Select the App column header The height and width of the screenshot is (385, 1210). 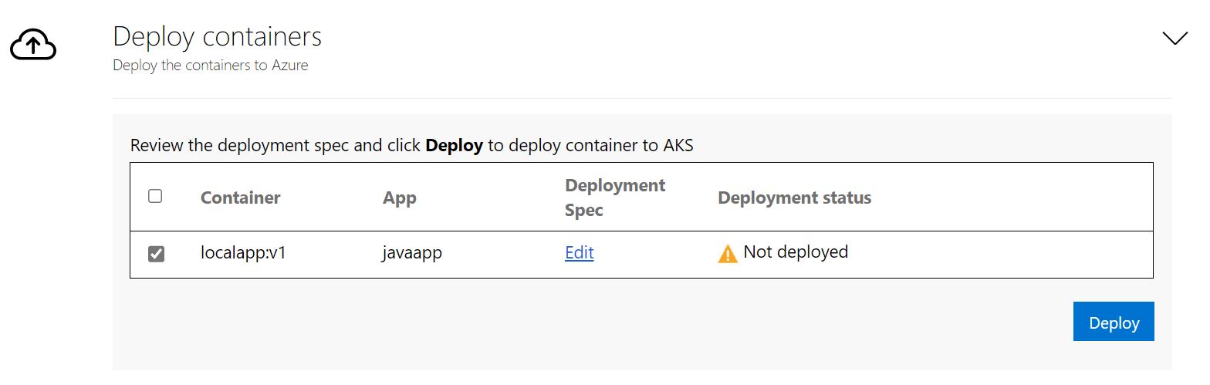tap(399, 198)
